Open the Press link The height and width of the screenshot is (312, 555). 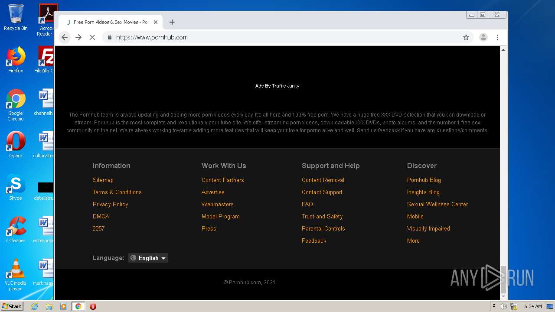[209, 228]
